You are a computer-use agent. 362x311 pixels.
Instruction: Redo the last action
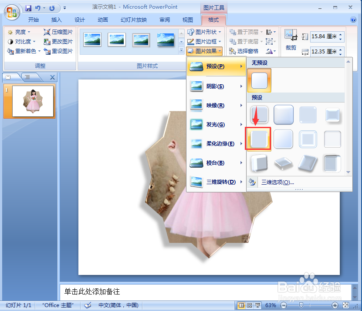52,8
